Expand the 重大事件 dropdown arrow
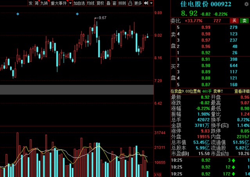 [70, 3]
